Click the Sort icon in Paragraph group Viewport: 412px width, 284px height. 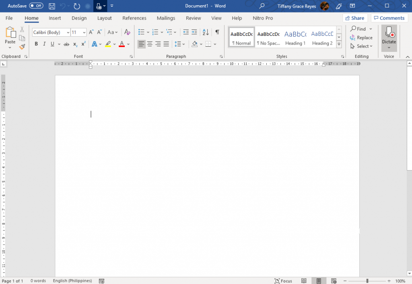[205, 32]
